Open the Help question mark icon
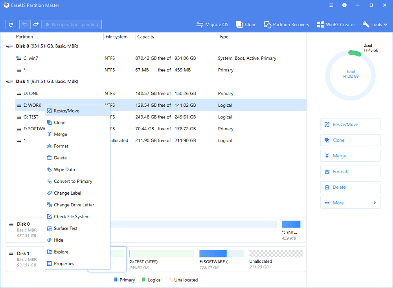393x288 pixels. point(345,5)
